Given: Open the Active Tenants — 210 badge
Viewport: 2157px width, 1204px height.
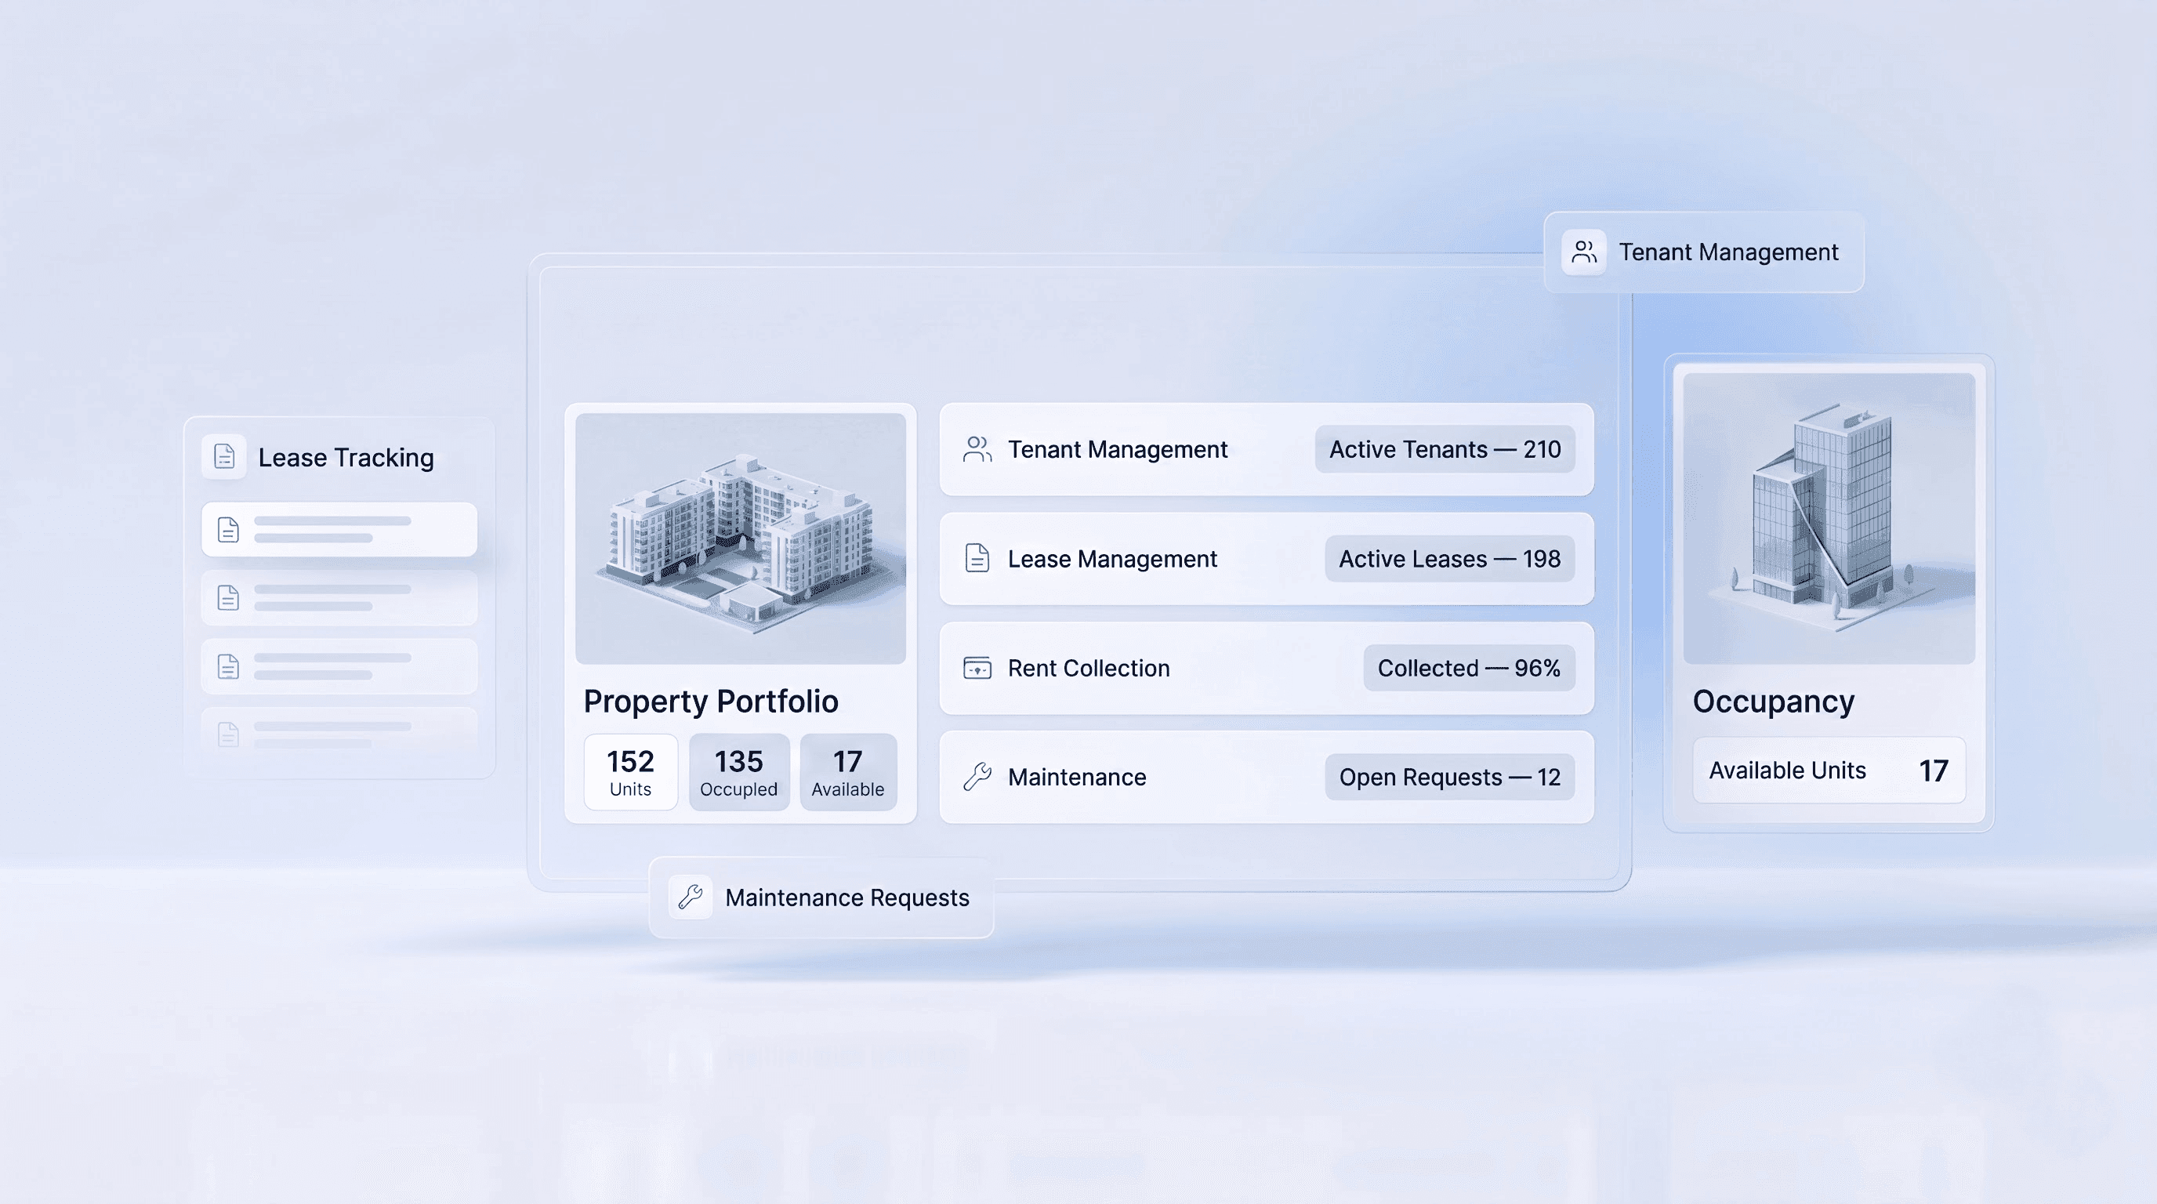Looking at the screenshot, I should click(x=1445, y=450).
